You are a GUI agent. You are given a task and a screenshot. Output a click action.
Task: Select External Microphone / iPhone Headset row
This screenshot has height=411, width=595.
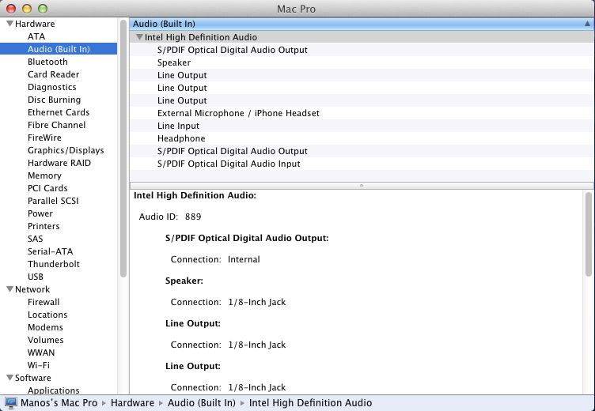pos(362,113)
